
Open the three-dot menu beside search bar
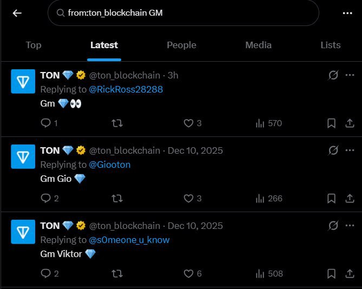pos(347,13)
